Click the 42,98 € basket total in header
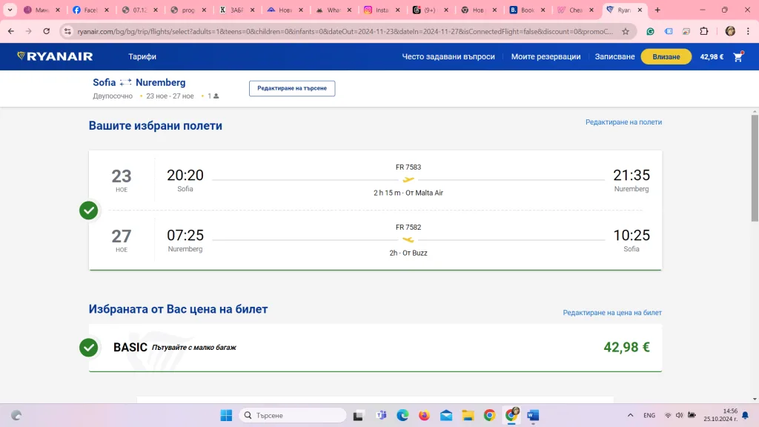The image size is (759, 427). [x=712, y=56]
